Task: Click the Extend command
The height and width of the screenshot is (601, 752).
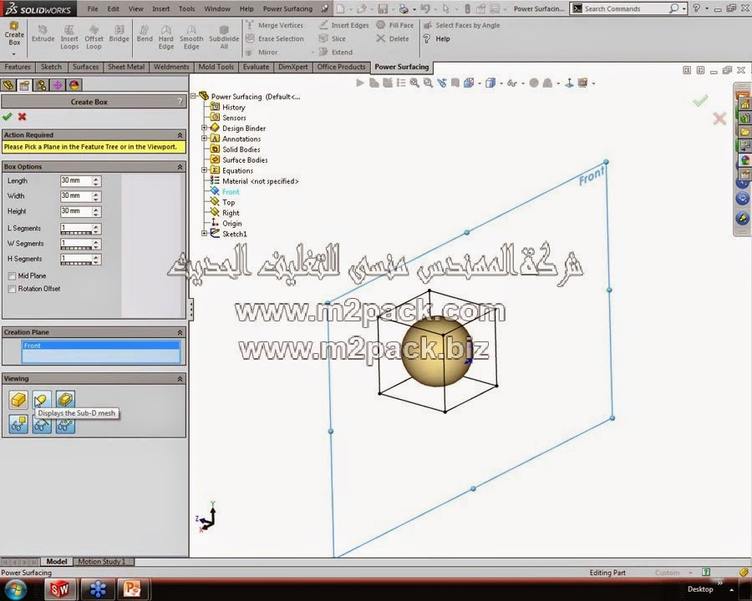Action: tap(336, 53)
